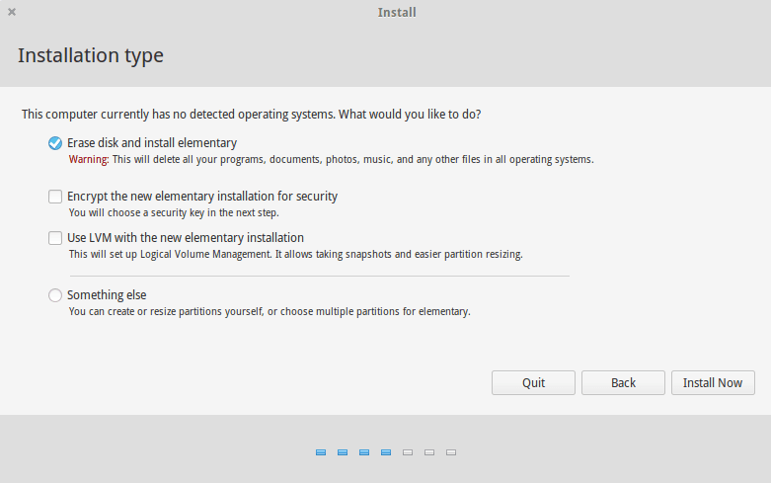Click the 'Installation type' heading
Screen dimensions: 771x484
point(91,55)
